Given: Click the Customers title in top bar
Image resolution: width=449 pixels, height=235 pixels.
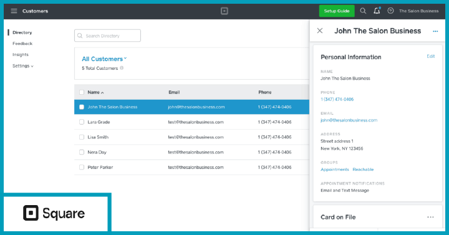Looking at the screenshot, I should (35, 11).
